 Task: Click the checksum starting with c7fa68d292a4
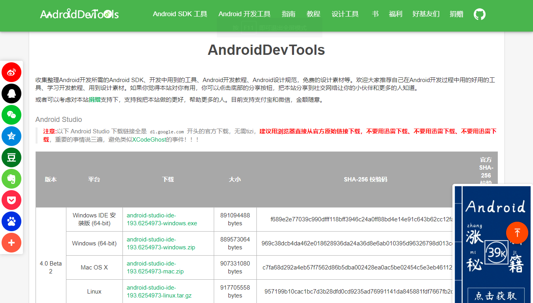coord(358,267)
